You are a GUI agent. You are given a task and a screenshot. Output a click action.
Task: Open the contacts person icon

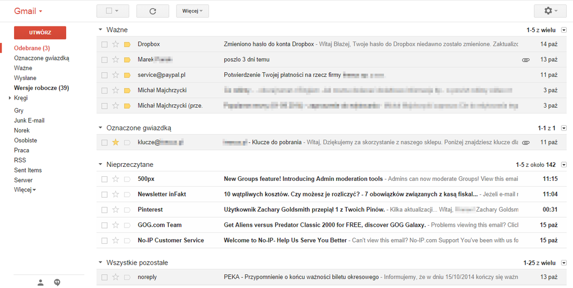[41, 282]
